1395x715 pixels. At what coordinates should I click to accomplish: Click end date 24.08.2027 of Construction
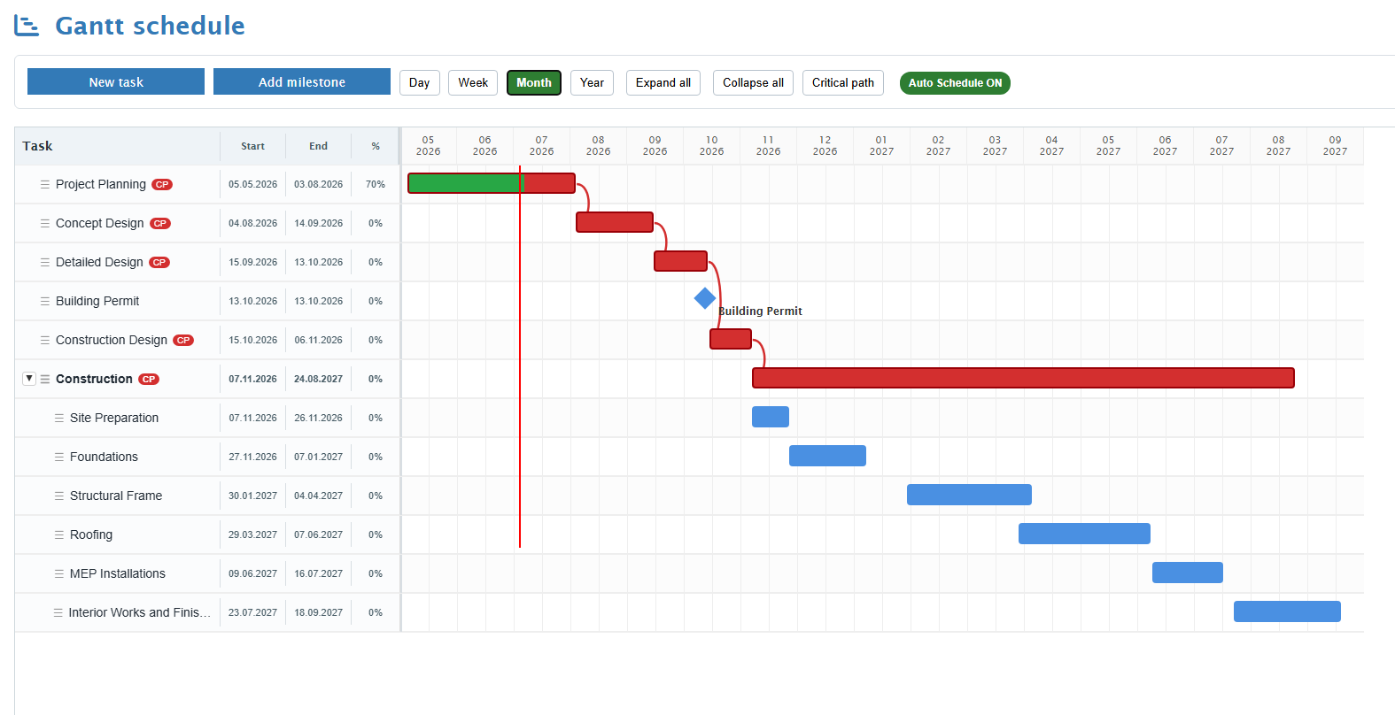(318, 380)
